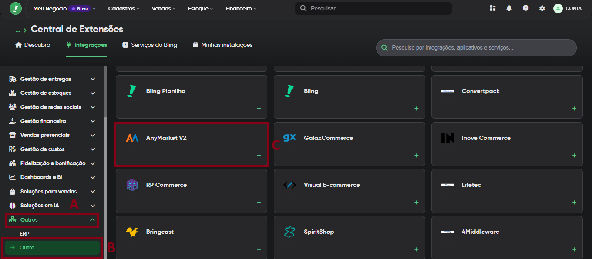
Task: Click the Lifetec logo icon
Action: point(447,185)
